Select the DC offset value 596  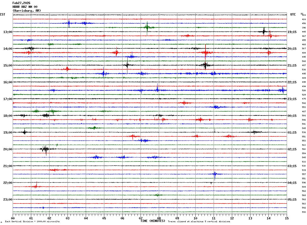304,183
